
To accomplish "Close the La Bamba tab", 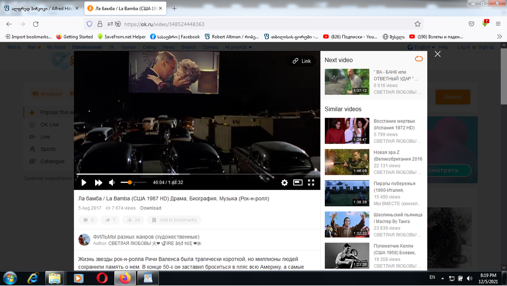I will [x=160, y=8].
